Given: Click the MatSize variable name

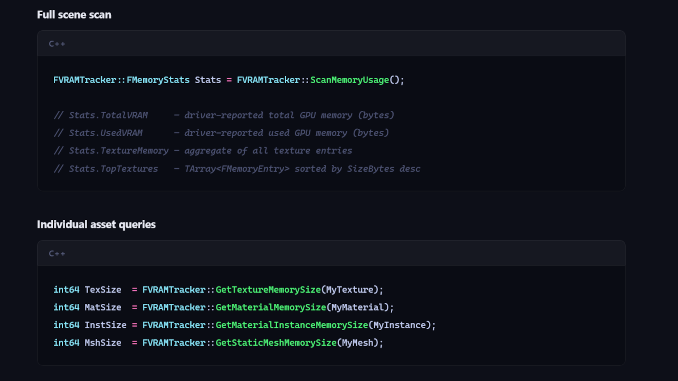Looking at the screenshot, I should point(103,307).
